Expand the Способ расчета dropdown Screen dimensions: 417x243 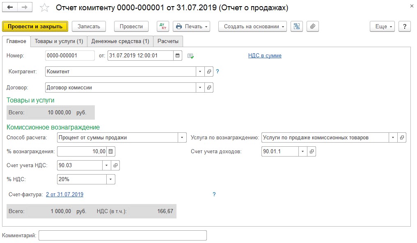pos(182,138)
